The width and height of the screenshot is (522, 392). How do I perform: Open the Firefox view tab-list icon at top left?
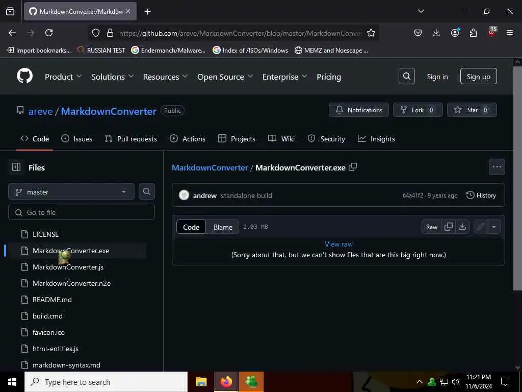[10, 12]
